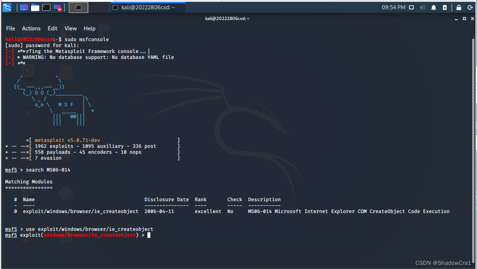
Task: Click the 'Check' column header
Action: pyautogui.click(x=235, y=199)
